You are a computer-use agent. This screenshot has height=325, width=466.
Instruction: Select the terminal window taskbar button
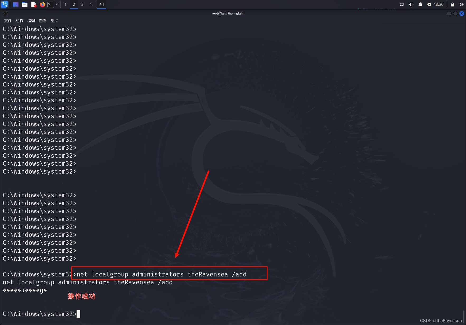click(102, 4)
